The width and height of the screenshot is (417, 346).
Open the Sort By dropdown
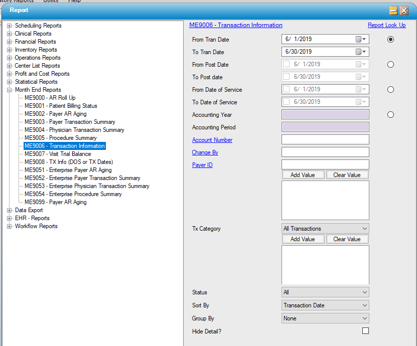[x=325, y=305]
